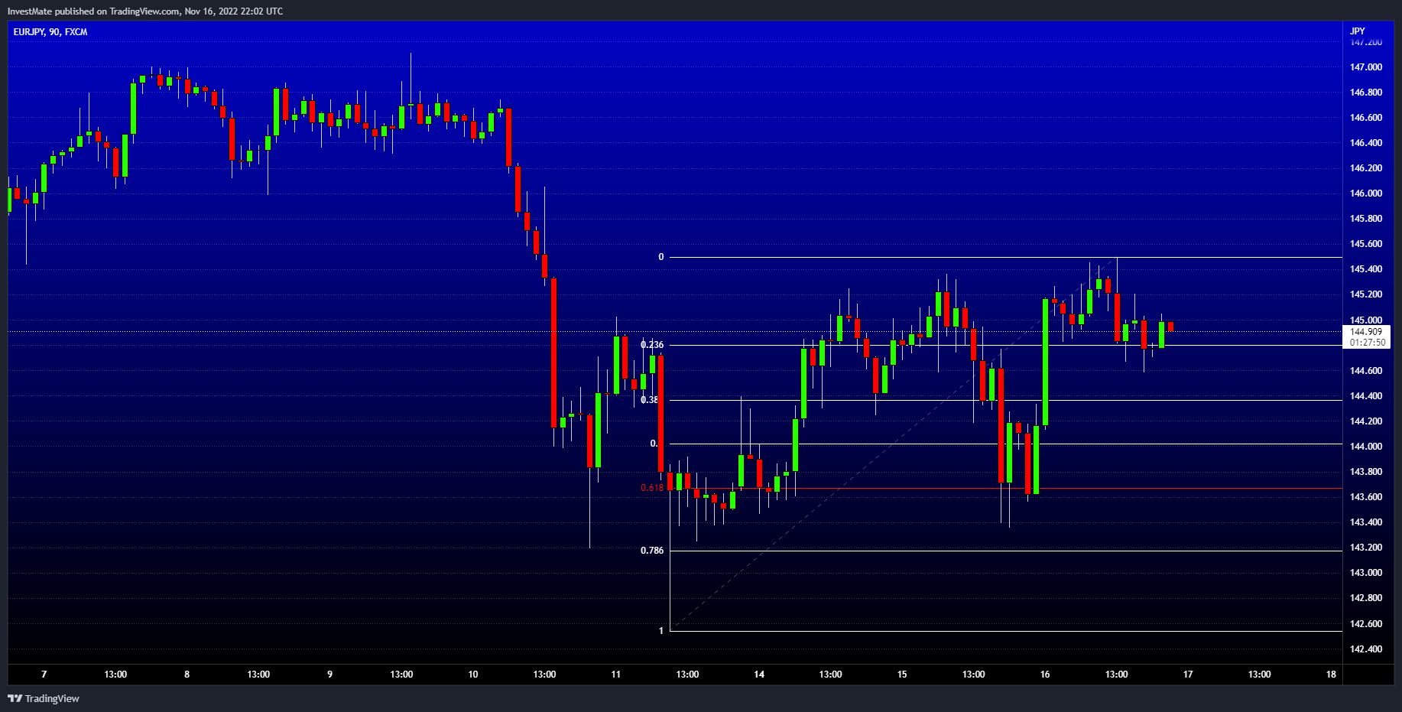Click the countdown timer 01:27:50
Viewport: 1402px width, 712px height.
(x=1367, y=343)
